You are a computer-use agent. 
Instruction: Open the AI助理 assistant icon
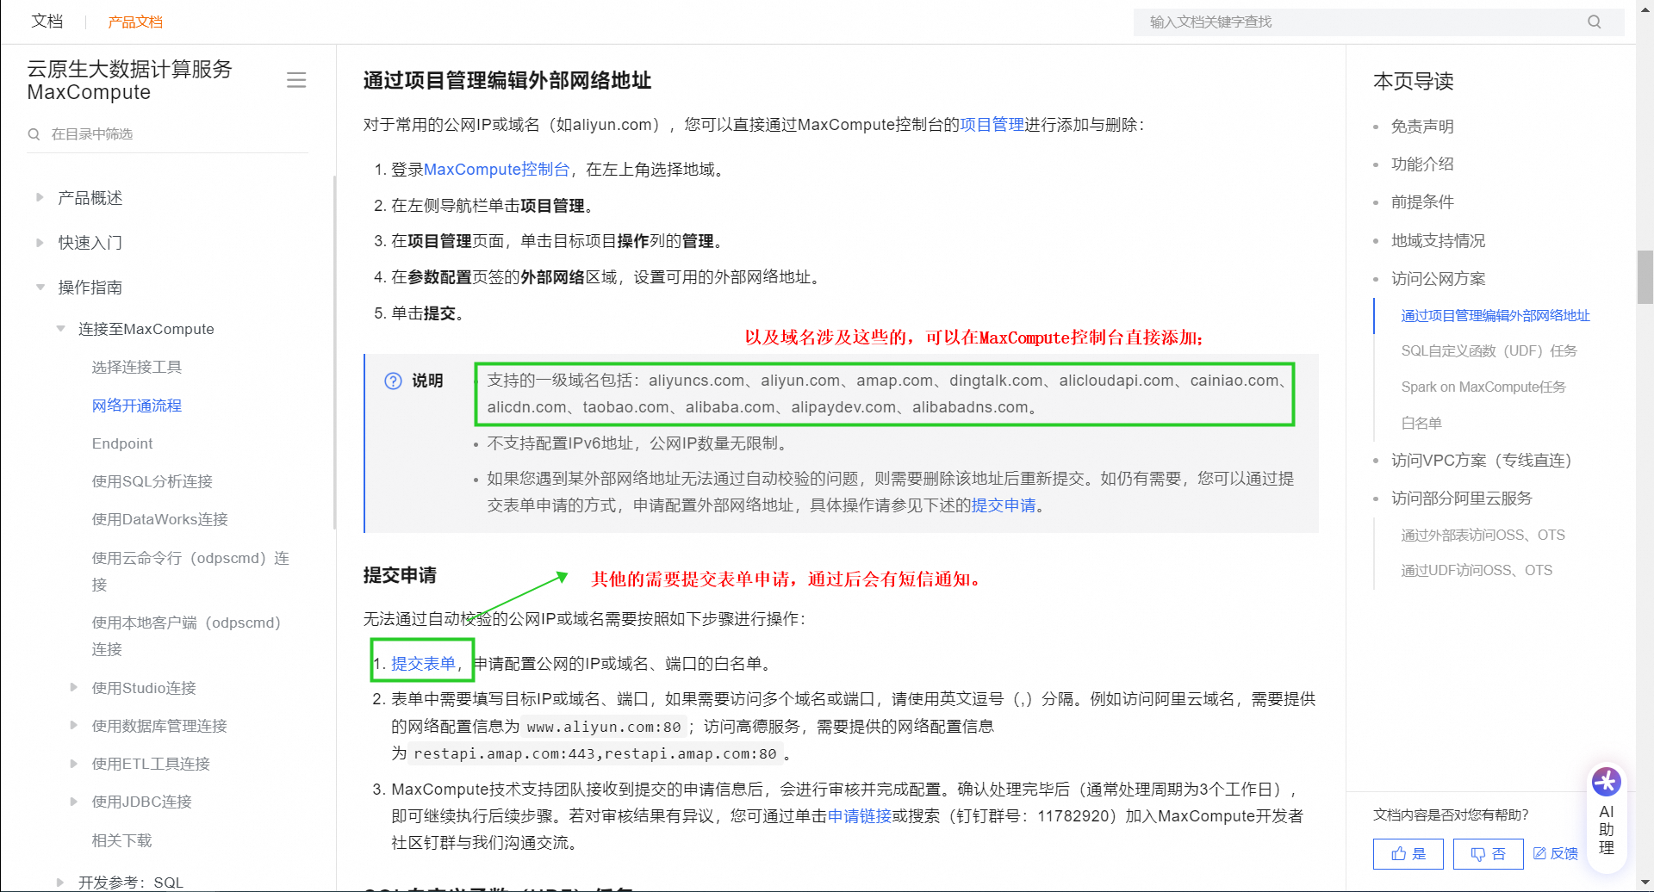(1607, 783)
